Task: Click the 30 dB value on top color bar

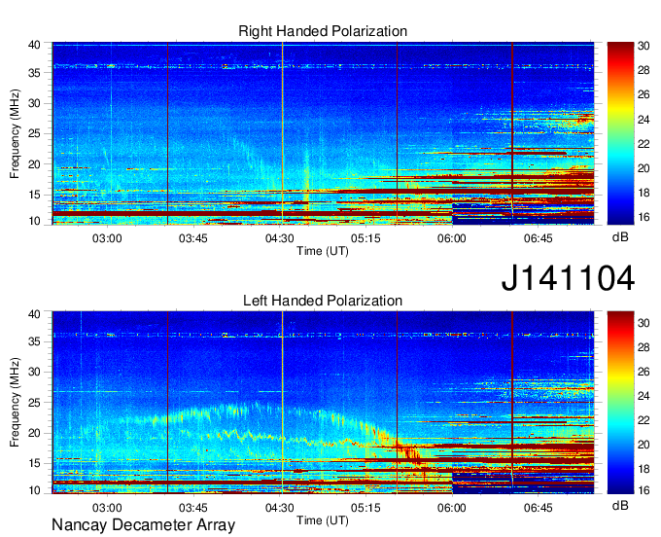Action: point(644,46)
